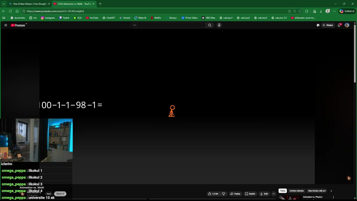The image size is (357, 201).
Task: Open the YouTube bookmark
Action: pos(92,18)
